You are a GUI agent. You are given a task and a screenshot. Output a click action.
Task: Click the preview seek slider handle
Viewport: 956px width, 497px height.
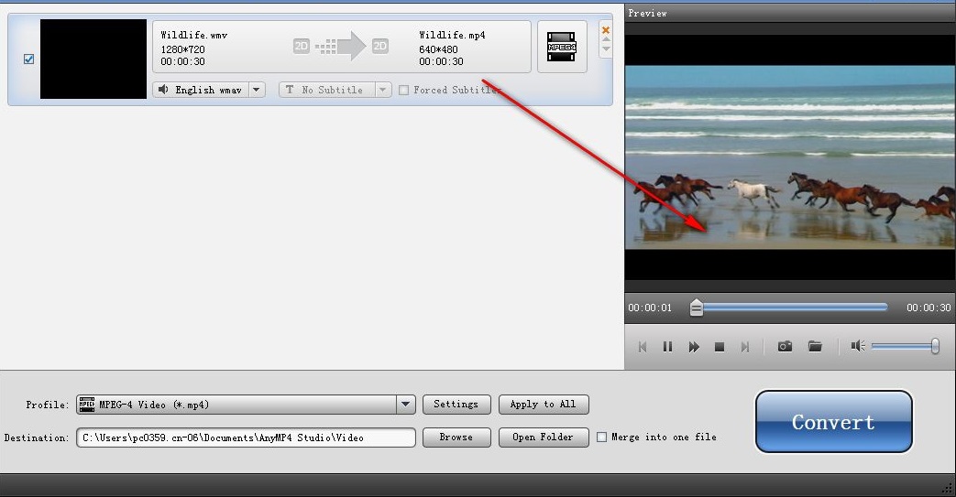pyautogui.click(x=696, y=308)
